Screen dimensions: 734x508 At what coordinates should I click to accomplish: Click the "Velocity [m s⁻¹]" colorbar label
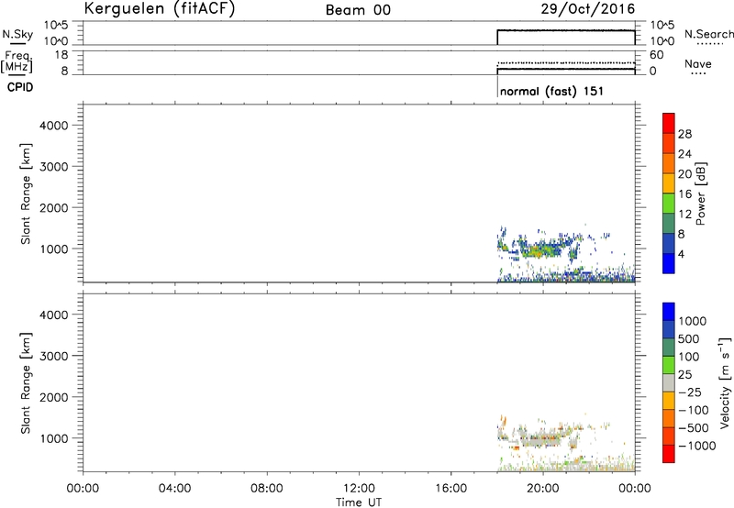point(725,382)
